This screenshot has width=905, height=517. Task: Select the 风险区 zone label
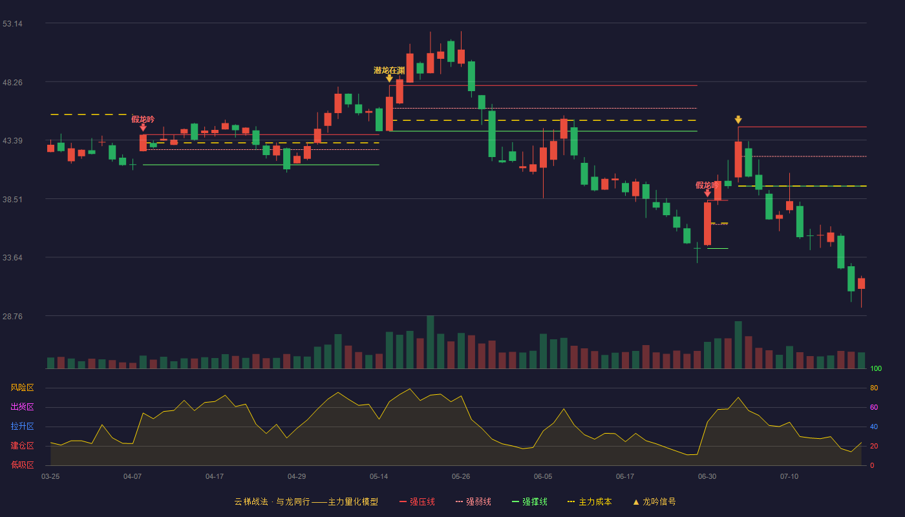tap(23, 388)
